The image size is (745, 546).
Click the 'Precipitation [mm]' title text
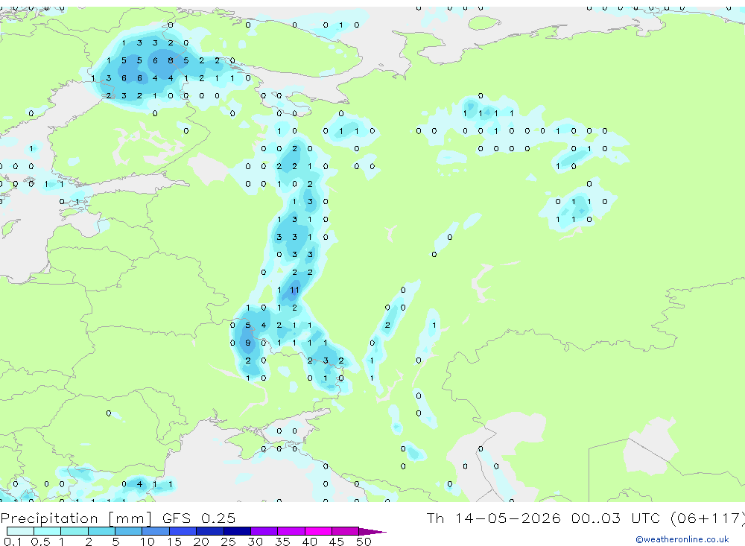click(x=76, y=518)
